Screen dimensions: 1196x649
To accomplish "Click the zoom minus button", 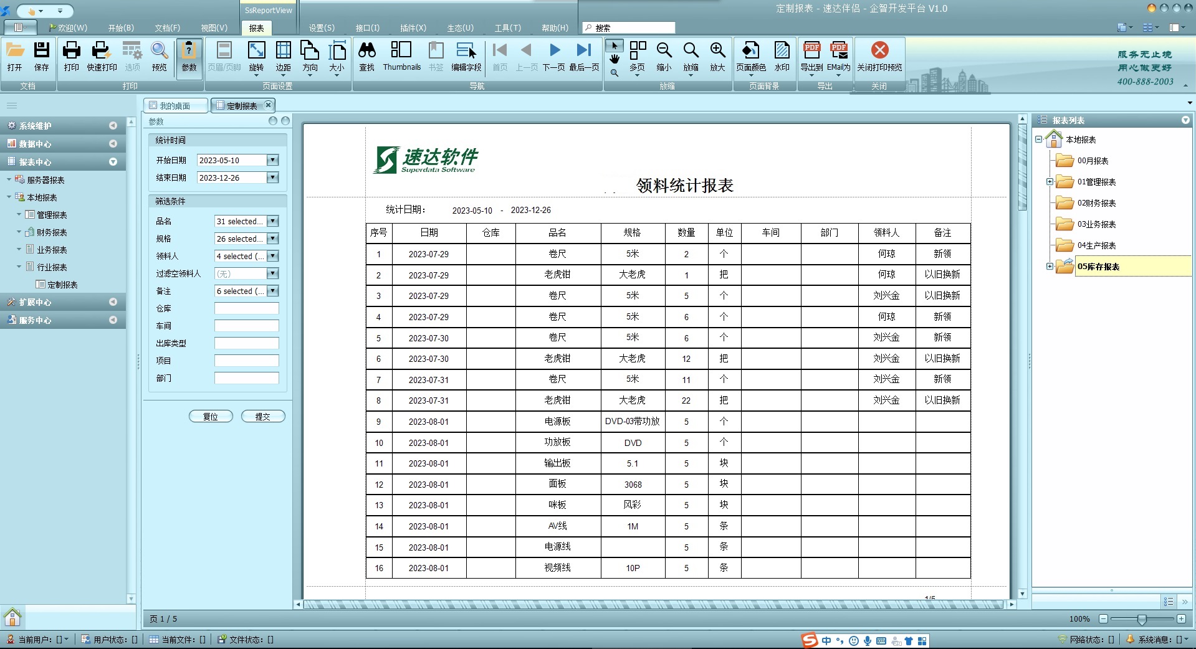I will (x=1103, y=619).
